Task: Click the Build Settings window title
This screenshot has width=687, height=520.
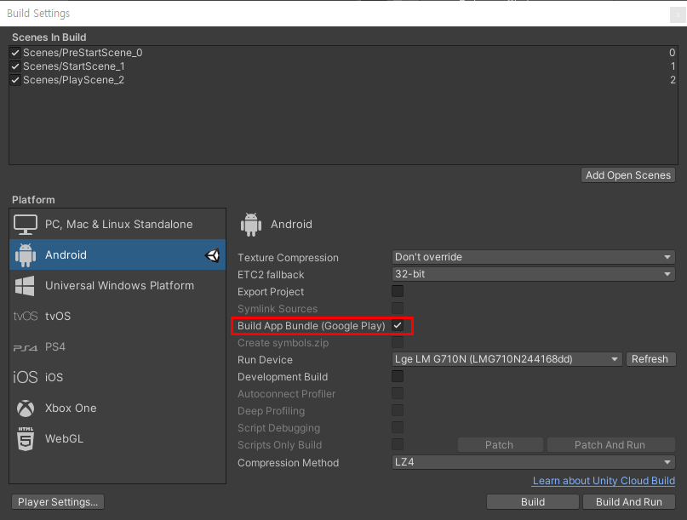Action: (38, 14)
